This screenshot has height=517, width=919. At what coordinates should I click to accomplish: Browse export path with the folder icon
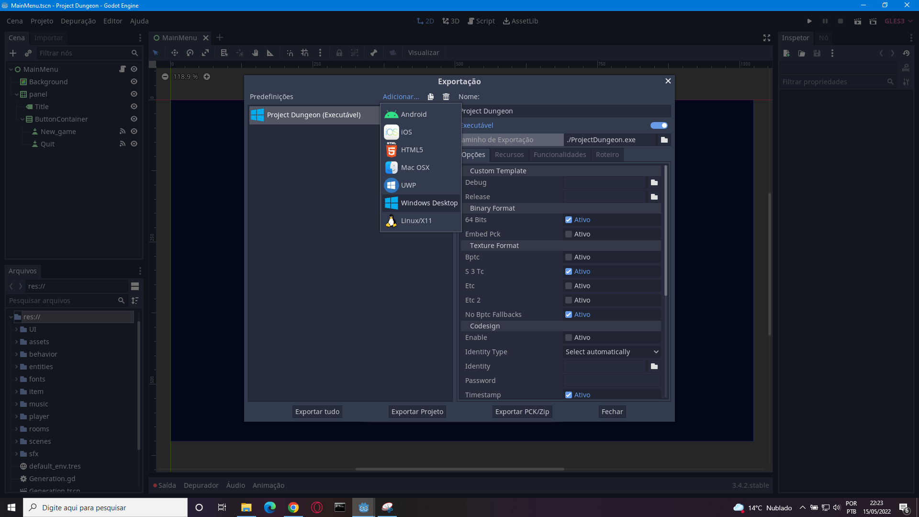664,140
